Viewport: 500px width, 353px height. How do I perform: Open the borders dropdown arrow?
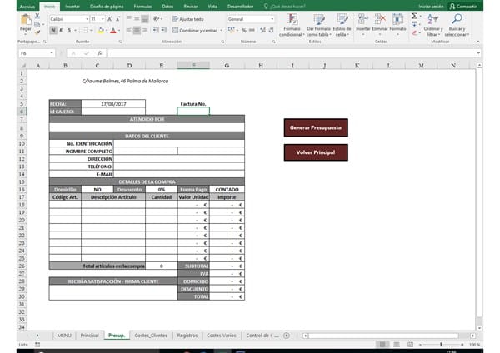click(x=91, y=31)
